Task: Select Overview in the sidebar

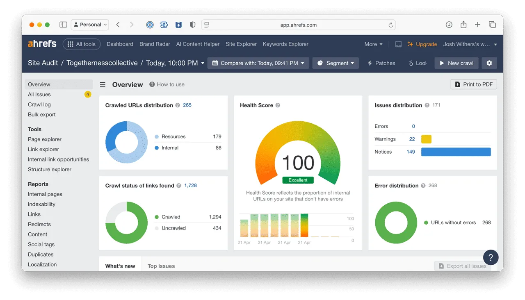Action: click(59, 84)
